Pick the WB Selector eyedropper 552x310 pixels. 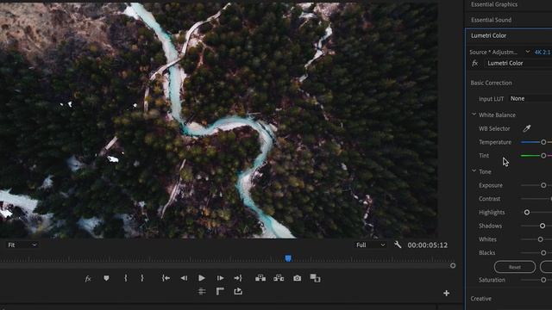[527, 128]
